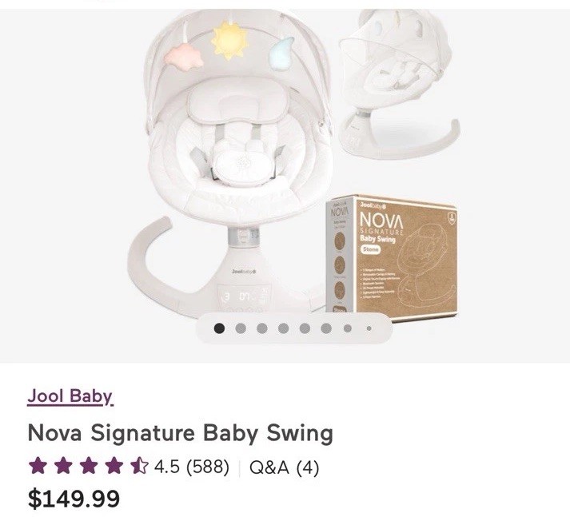Click the Nova Signature Baby Swing title
This screenshot has height=517, width=570.
point(180,433)
